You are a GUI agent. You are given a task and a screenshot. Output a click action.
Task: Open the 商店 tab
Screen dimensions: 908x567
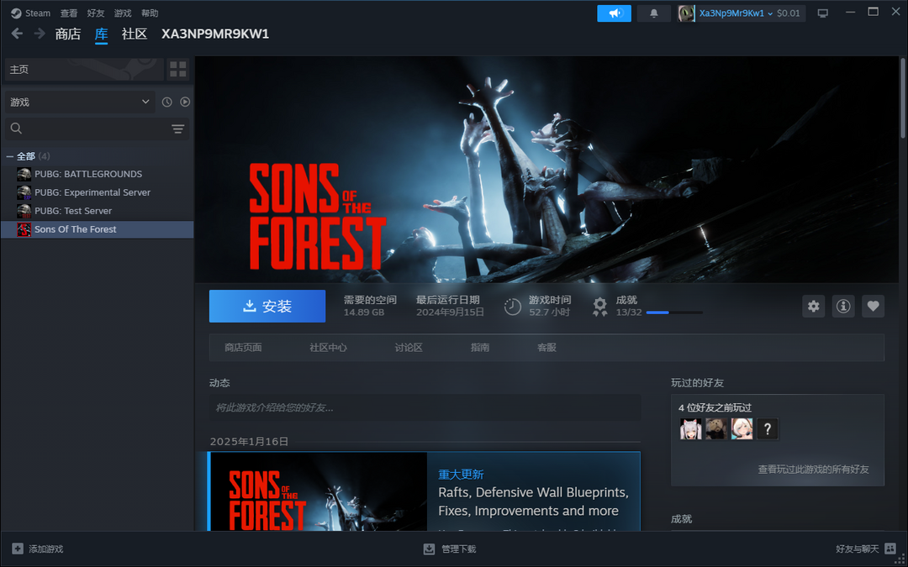click(x=68, y=34)
